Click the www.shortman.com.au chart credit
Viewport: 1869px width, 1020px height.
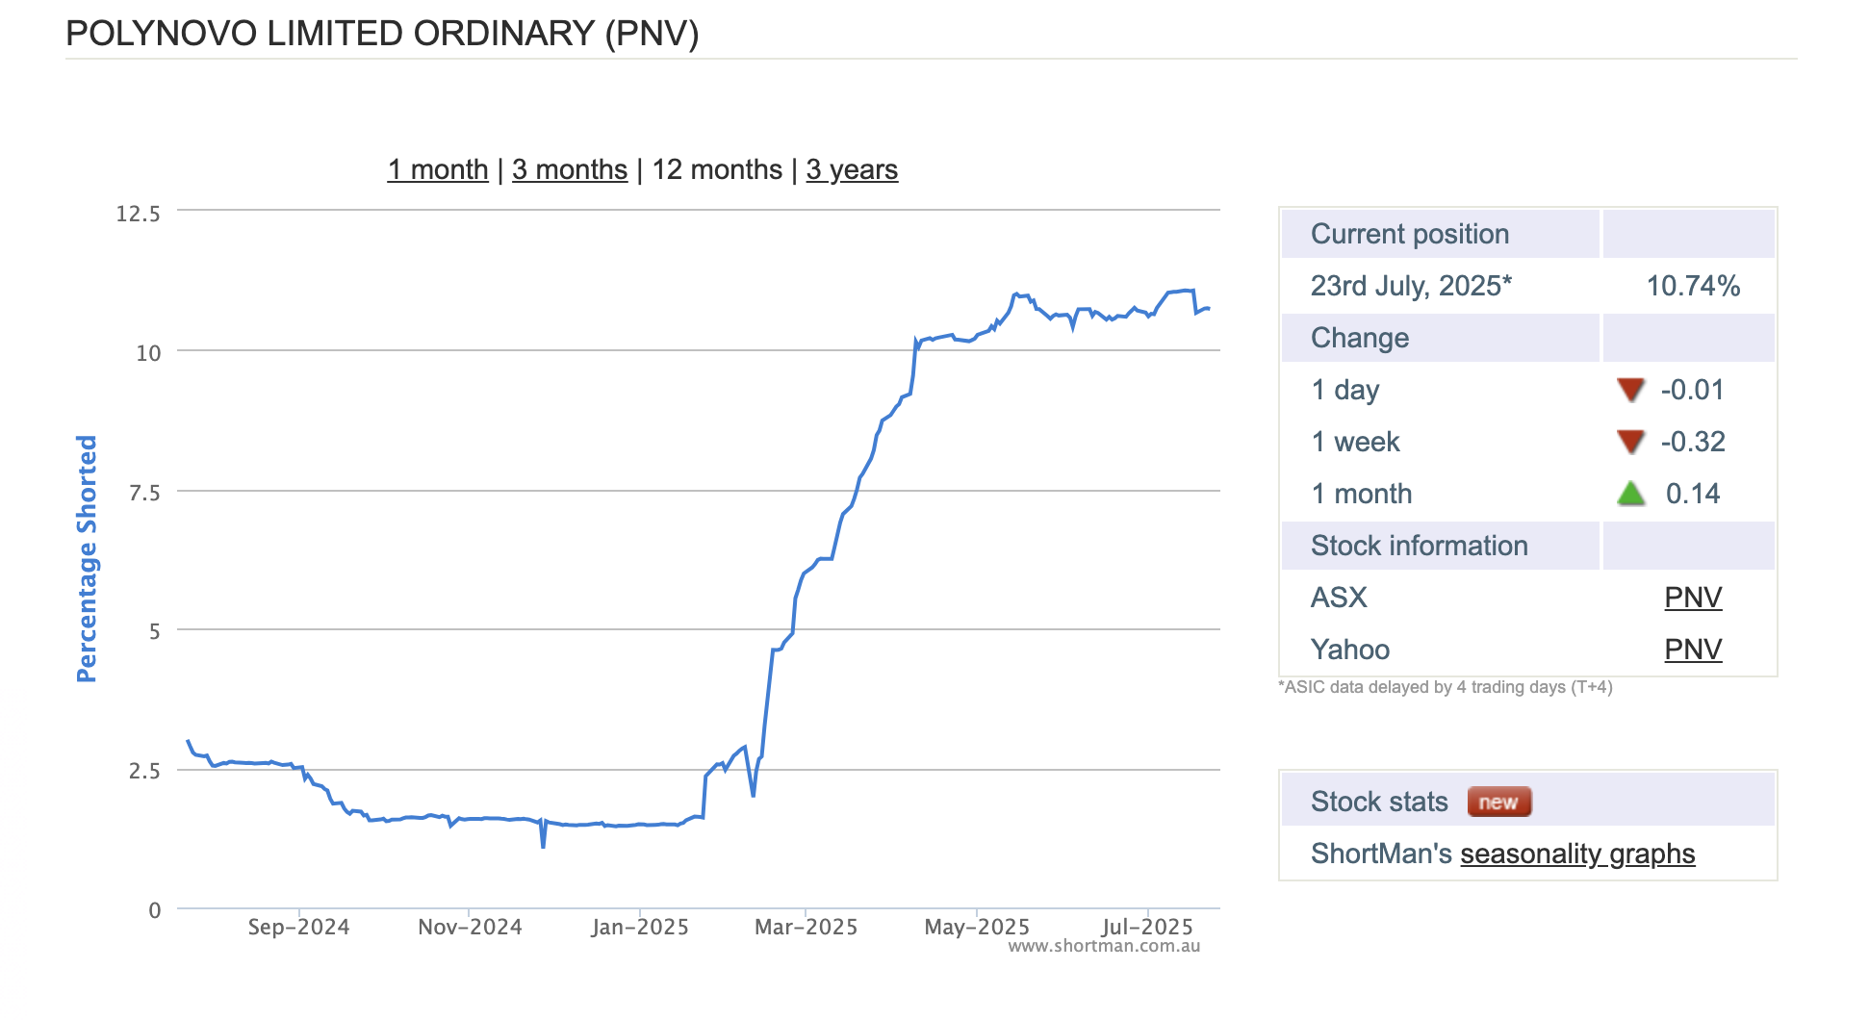pos(1104,946)
